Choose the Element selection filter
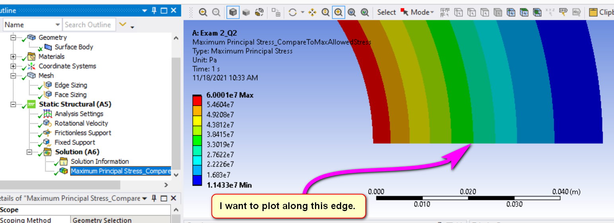This screenshot has width=614, height=223. point(537,12)
